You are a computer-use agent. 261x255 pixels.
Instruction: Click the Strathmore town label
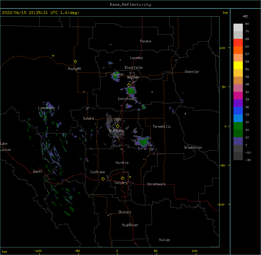156,184
